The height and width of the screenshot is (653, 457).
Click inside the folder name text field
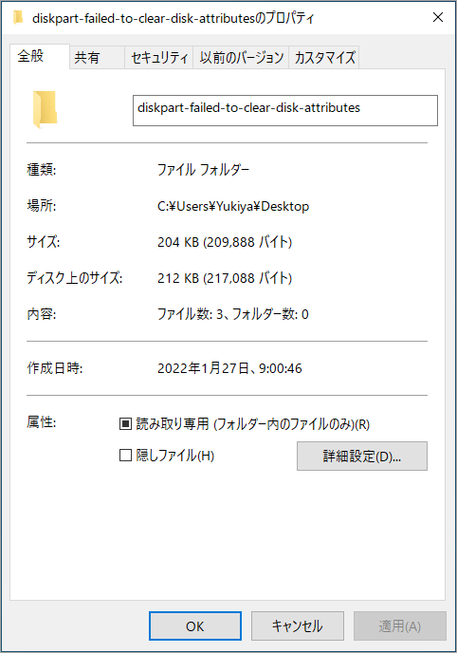click(284, 110)
